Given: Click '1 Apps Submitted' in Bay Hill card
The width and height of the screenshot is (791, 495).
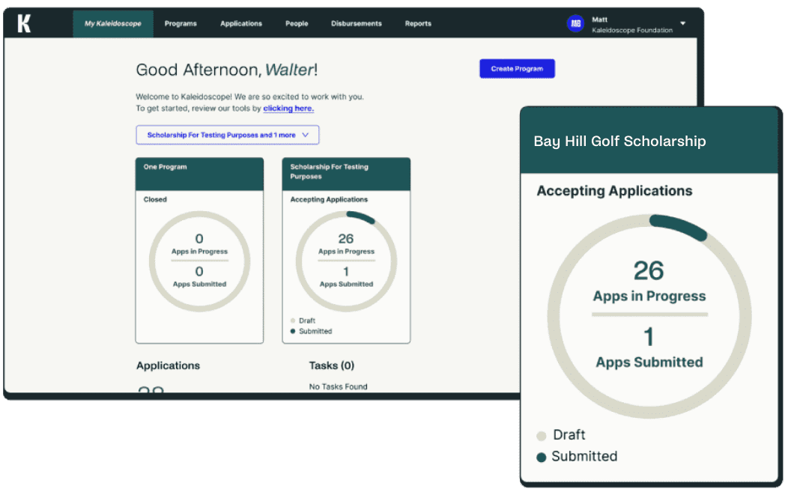Looking at the screenshot, I should (x=649, y=348).
